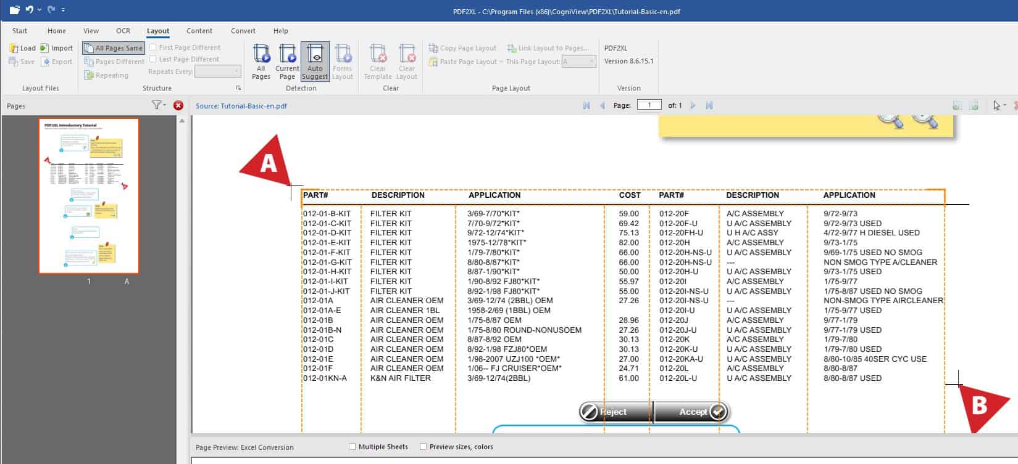Enable Preview sizes, colors checkbox

423,447
